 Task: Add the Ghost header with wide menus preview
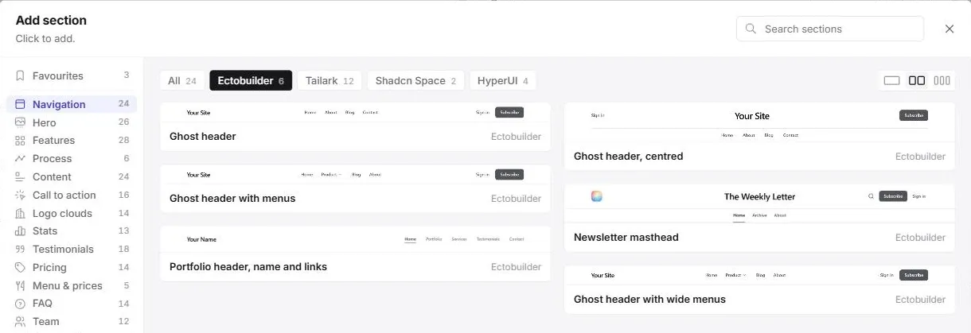click(x=759, y=275)
